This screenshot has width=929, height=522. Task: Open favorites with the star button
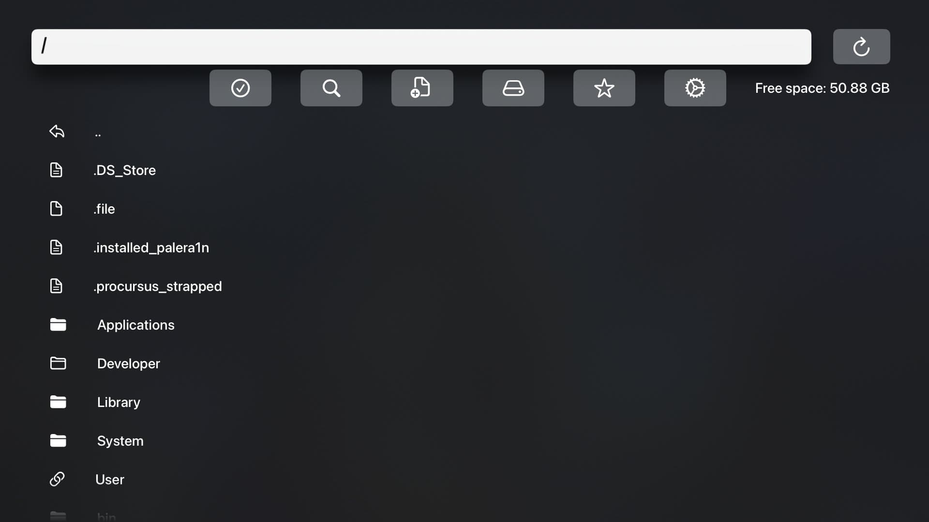604,88
